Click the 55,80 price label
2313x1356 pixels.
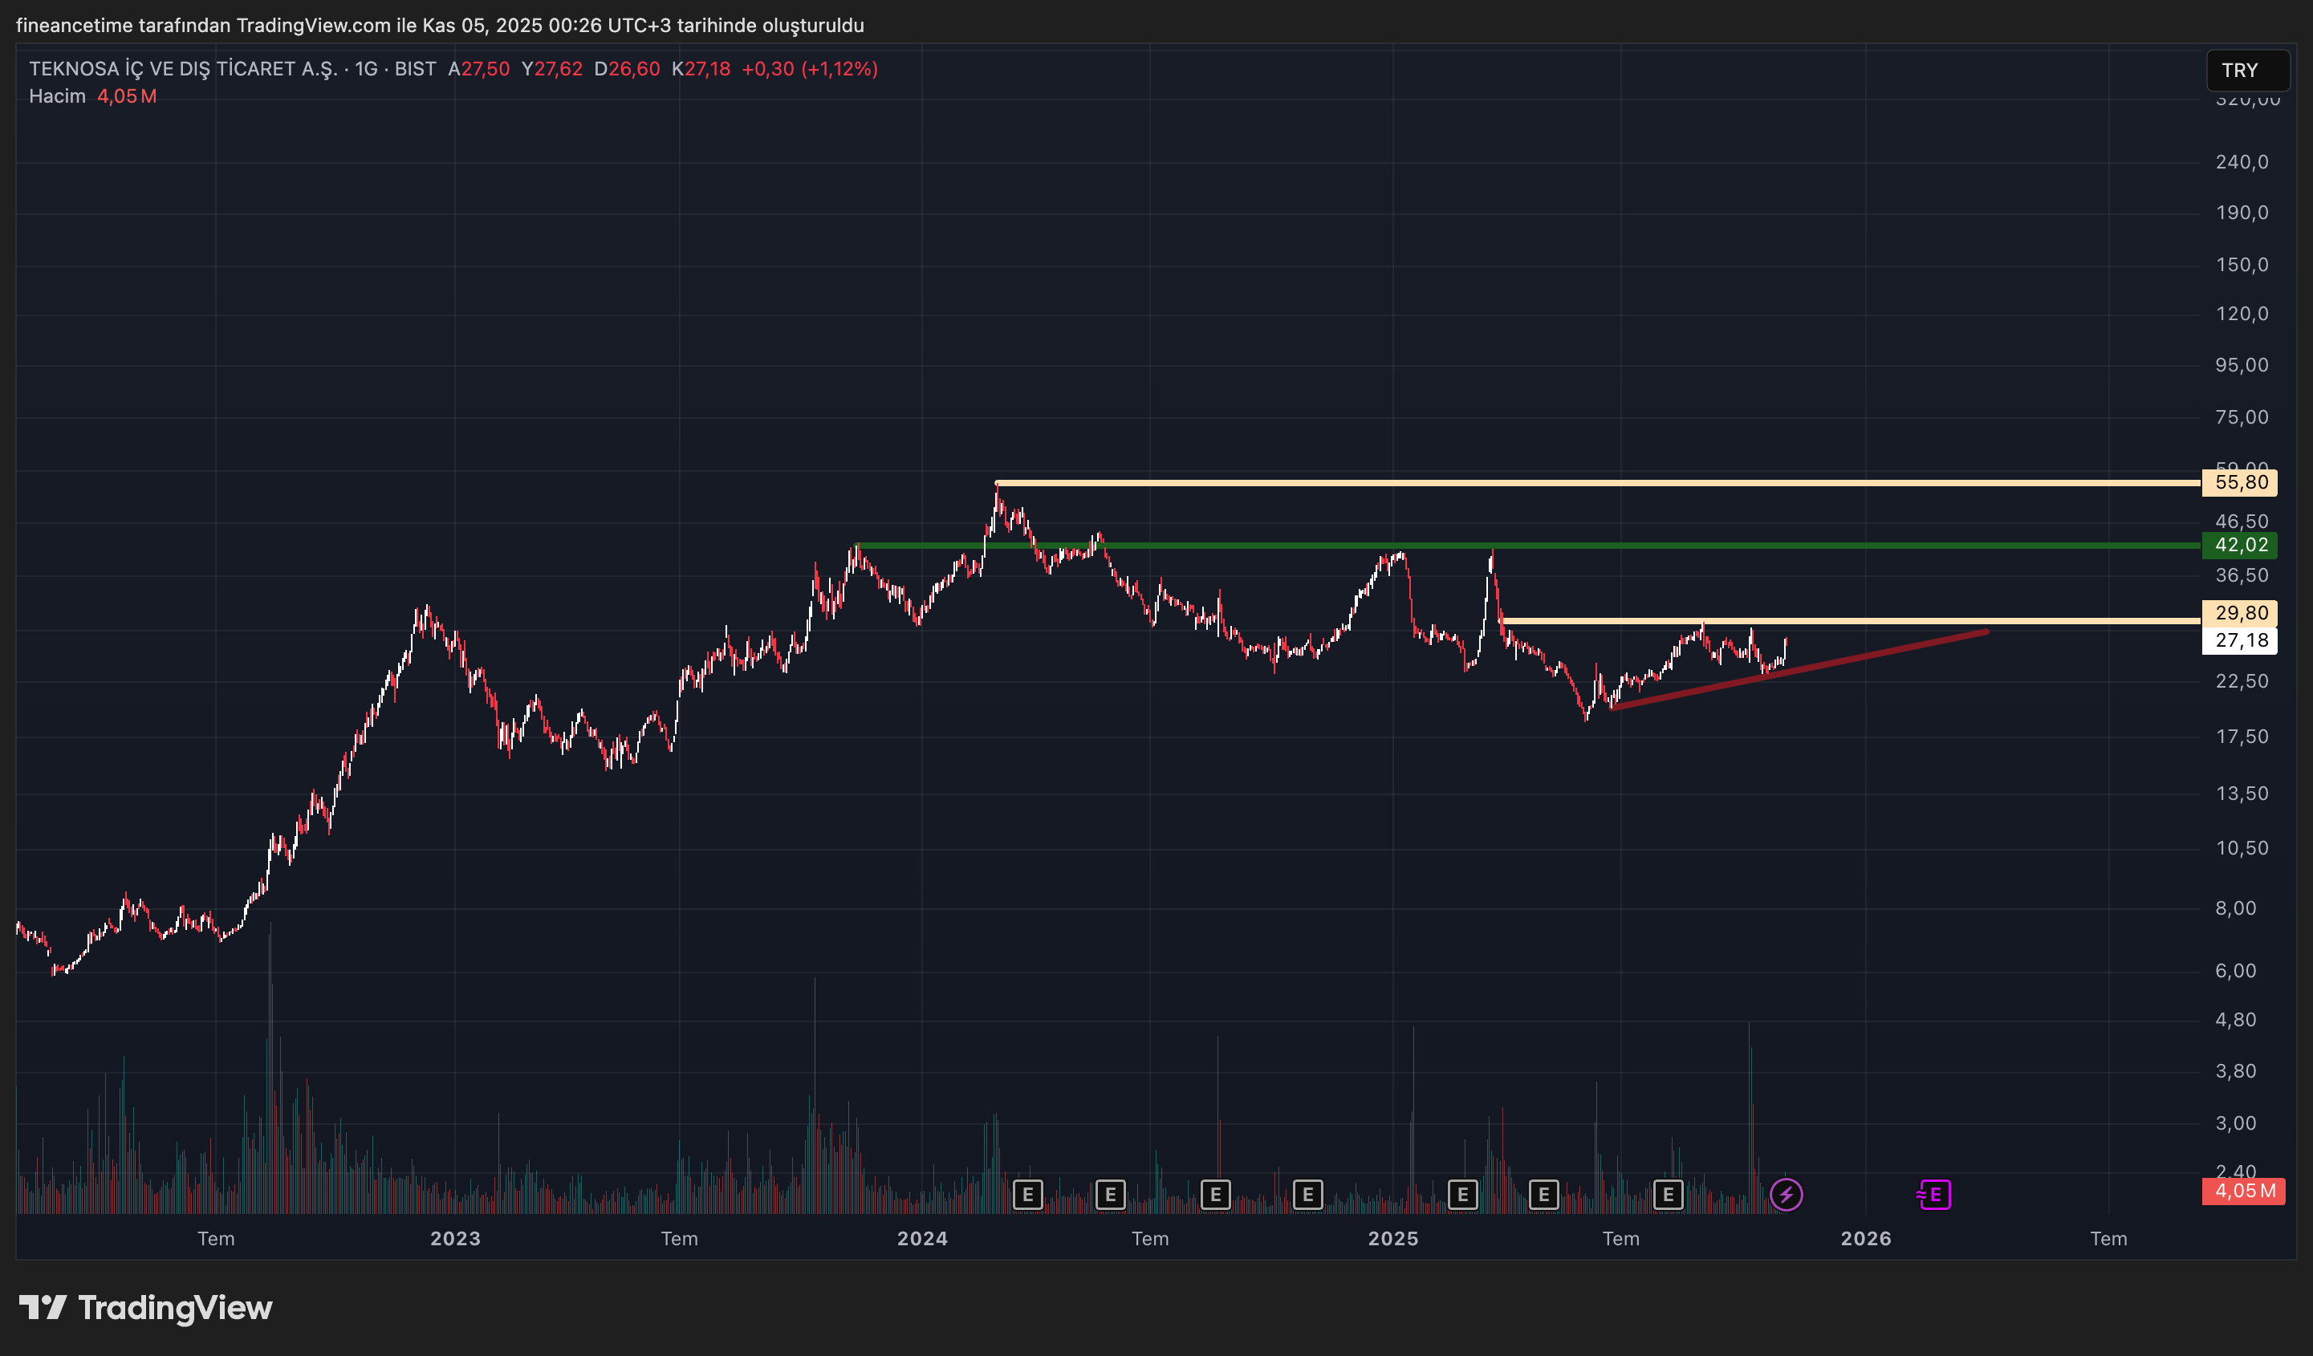pyautogui.click(x=2240, y=482)
